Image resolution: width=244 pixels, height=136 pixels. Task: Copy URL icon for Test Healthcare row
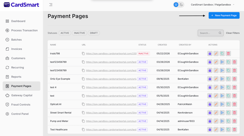tap(83, 129)
